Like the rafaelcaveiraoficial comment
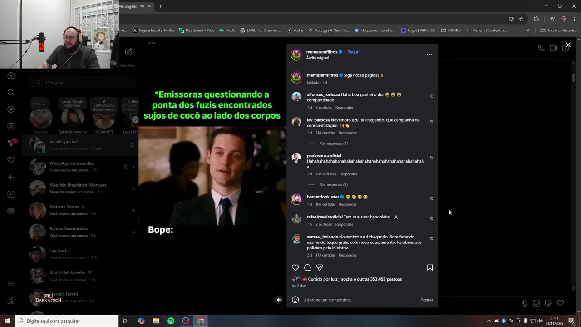 [x=432, y=218]
